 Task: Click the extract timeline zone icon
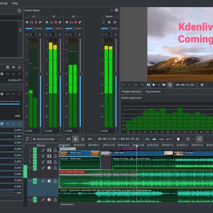click(161, 139)
